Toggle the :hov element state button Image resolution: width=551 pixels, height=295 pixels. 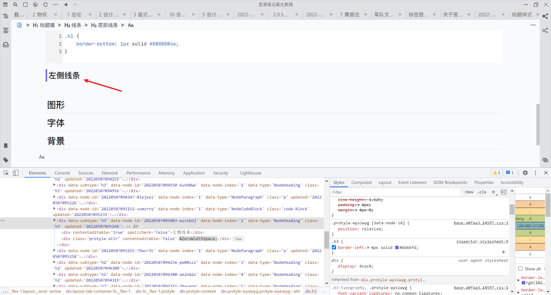point(469,192)
